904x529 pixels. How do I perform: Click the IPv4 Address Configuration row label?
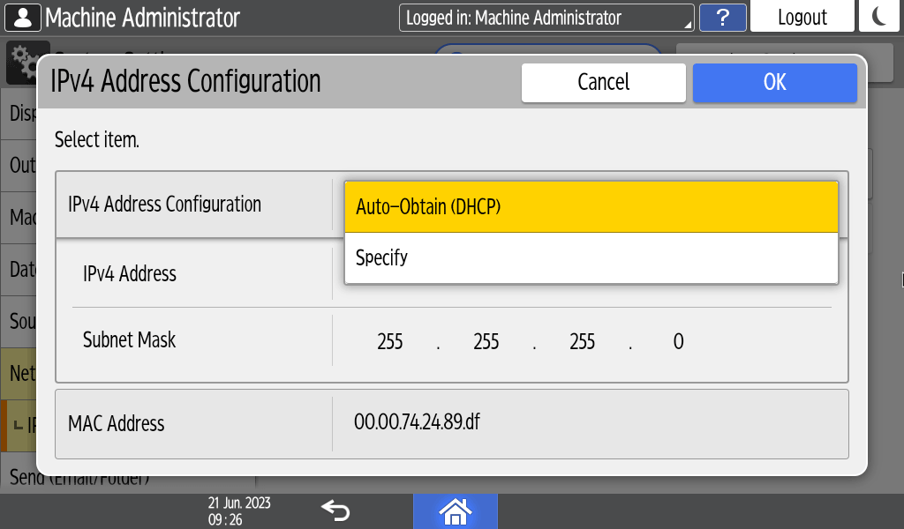point(165,205)
